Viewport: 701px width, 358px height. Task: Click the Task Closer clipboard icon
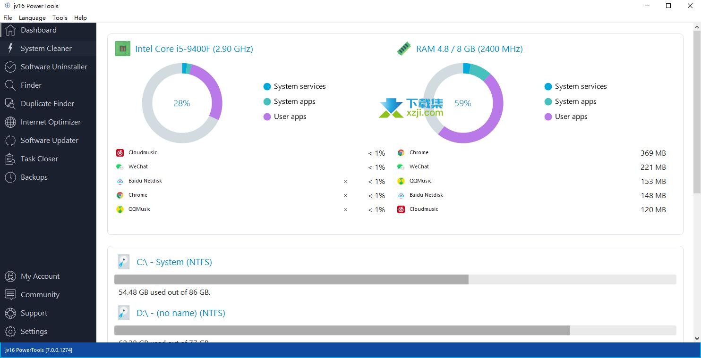[x=10, y=159]
